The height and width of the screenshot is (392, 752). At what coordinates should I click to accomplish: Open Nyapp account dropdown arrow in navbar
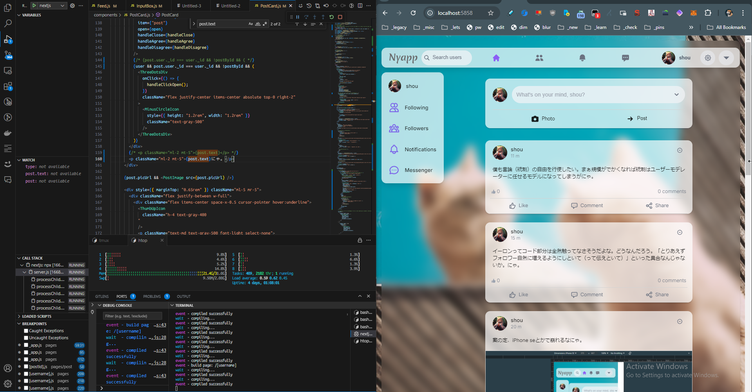pyautogui.click(x=727, y=58)
